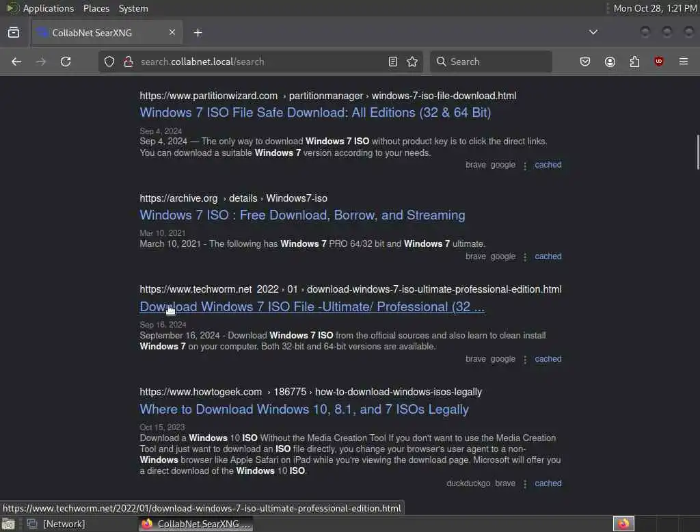Open cached version of techworm result
This screenshot has height=532, width=700.
click(x=548, y=359)
